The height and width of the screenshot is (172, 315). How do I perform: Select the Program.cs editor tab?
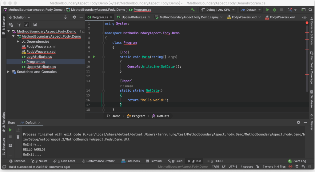click(100, 17)
